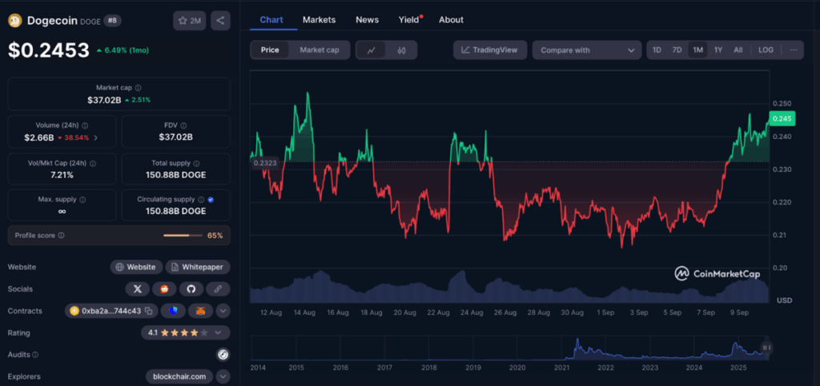Open the TradingView chart button
Image resolution: width=820 pixels, height=386 pixels.
coord(490,50)
